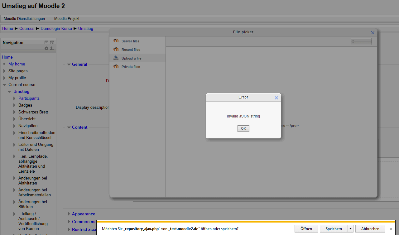Select the Private files repository
This screenshot has height=235, width=399.
pyautogui.click(x=137, y=66)
